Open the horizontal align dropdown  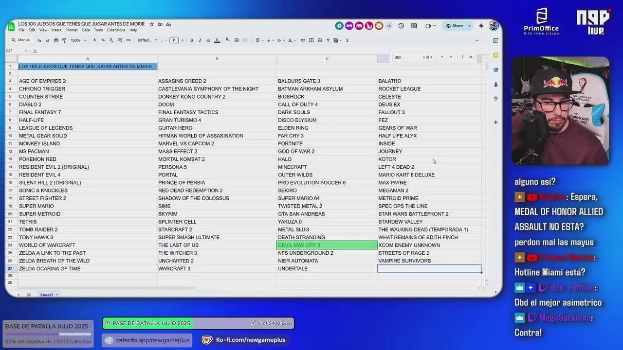point(259,40)
